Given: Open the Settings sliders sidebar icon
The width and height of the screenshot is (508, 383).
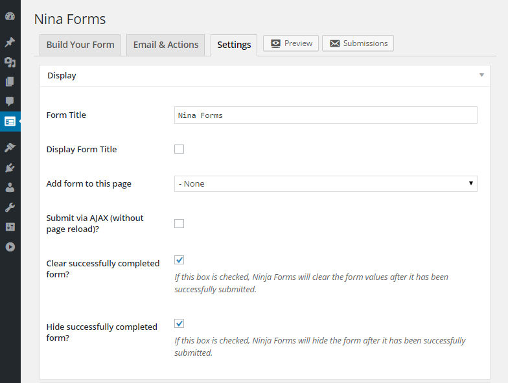Looking at the screenshot, I should [x=10, y=227].
